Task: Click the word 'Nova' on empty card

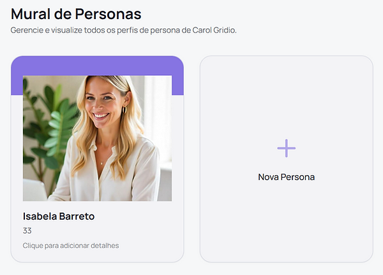Action: (x=269, y=177)
